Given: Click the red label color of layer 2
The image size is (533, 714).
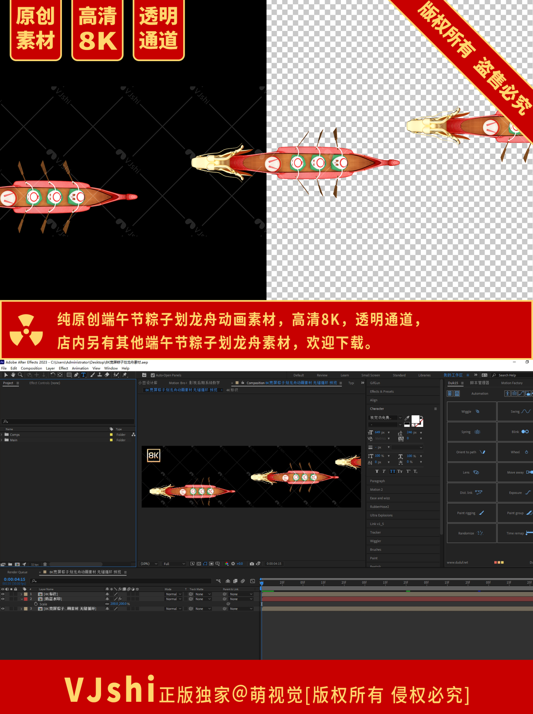Looking at the screenshot, I should 26,599.
